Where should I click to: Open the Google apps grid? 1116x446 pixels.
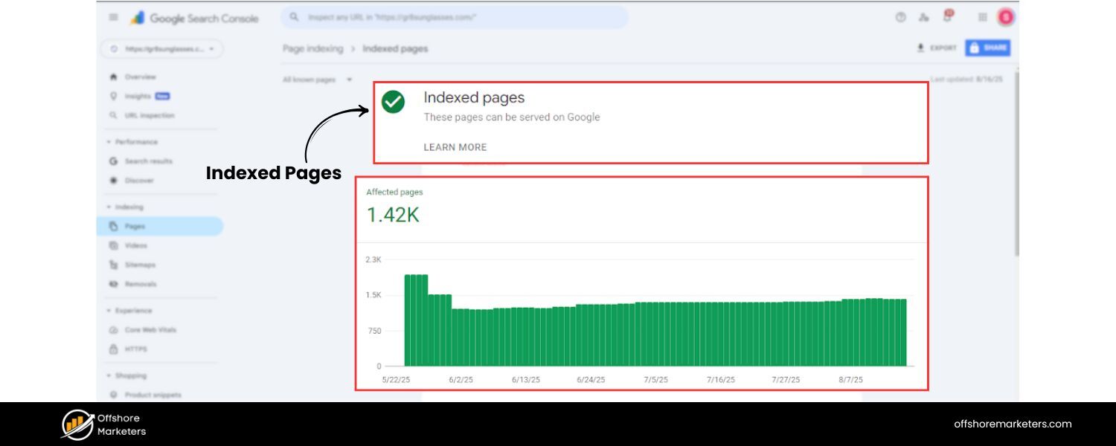coord(981,17)
